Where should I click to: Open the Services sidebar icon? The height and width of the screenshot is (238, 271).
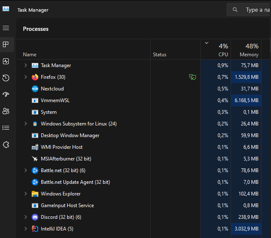pos(6,145)
